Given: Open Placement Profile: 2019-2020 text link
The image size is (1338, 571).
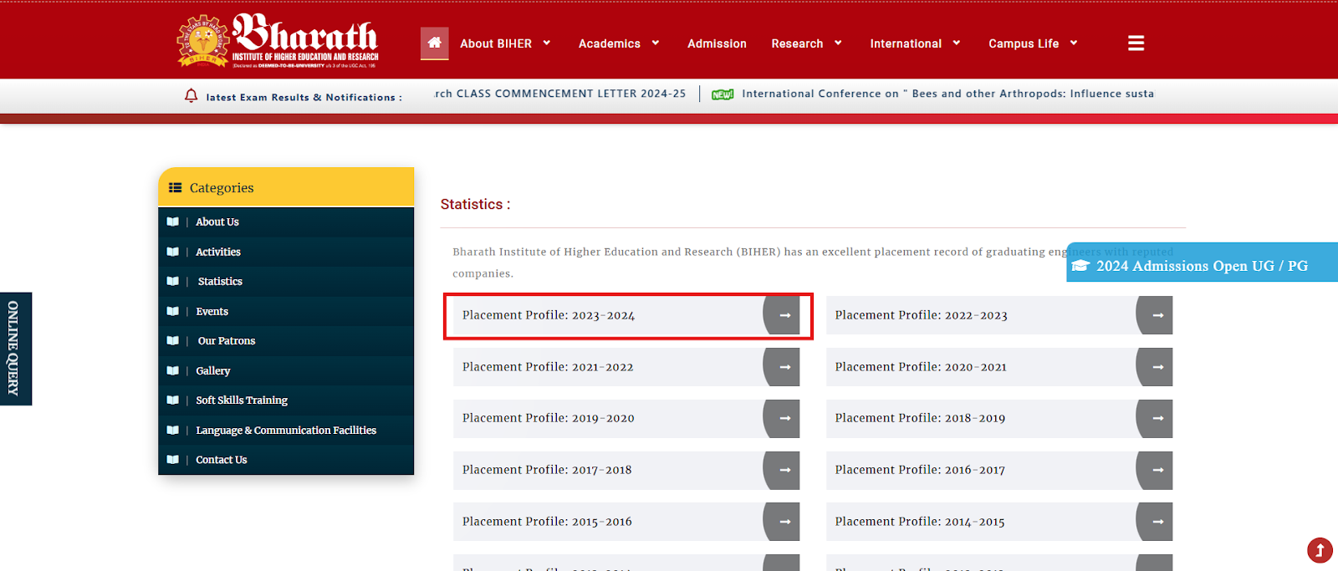Looking at the screenshot, I should click(x=549, y=418).
